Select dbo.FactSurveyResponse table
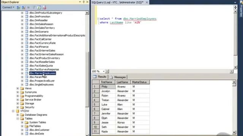Screen dimensions: 243x136 pos(44,70)
